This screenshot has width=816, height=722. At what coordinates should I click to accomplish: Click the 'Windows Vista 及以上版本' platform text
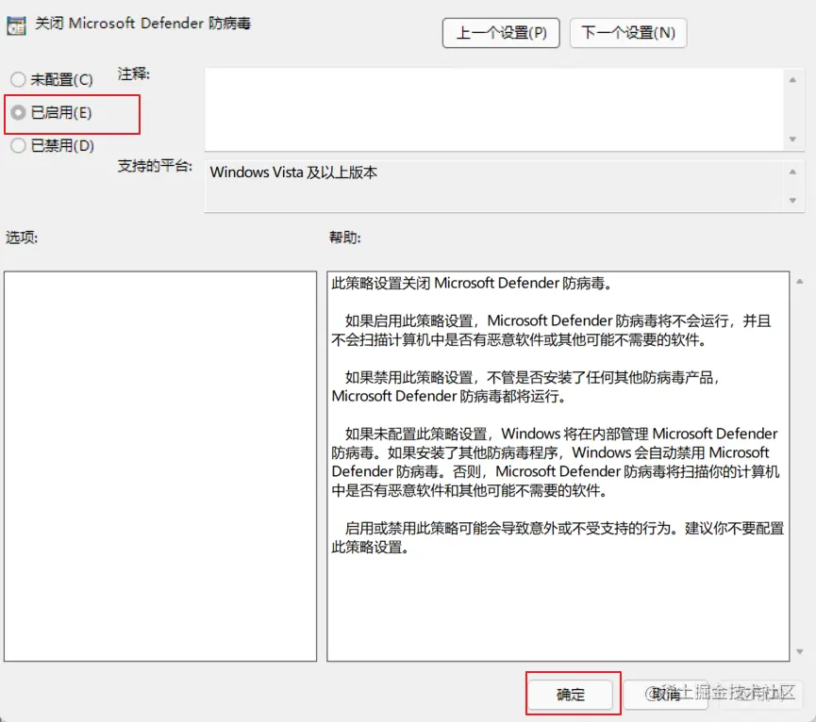tap(293, 172)
